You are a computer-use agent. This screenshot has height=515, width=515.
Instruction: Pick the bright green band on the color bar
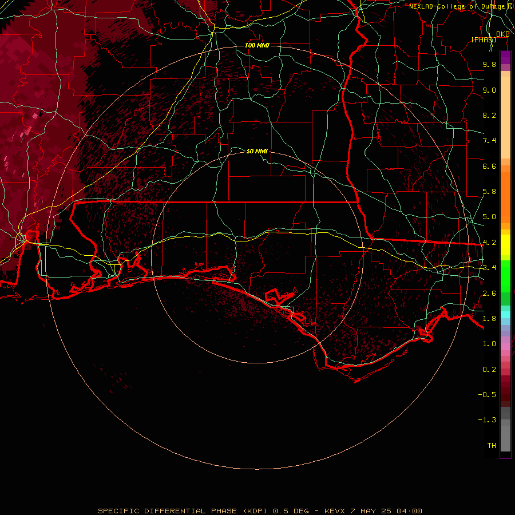tap(505, 276)
